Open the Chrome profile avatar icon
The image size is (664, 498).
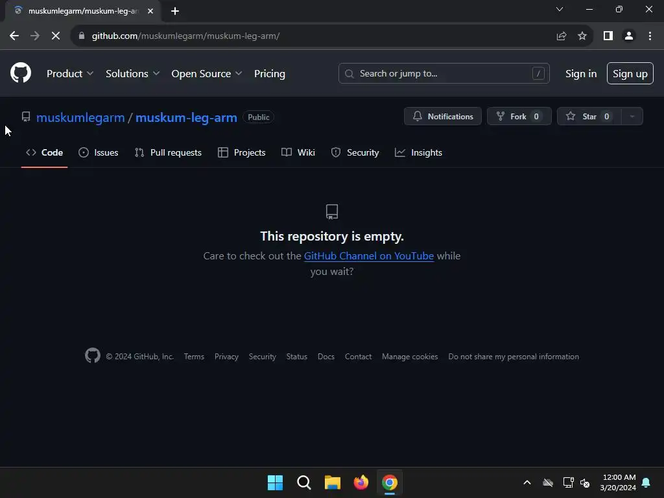pos(629,36)
